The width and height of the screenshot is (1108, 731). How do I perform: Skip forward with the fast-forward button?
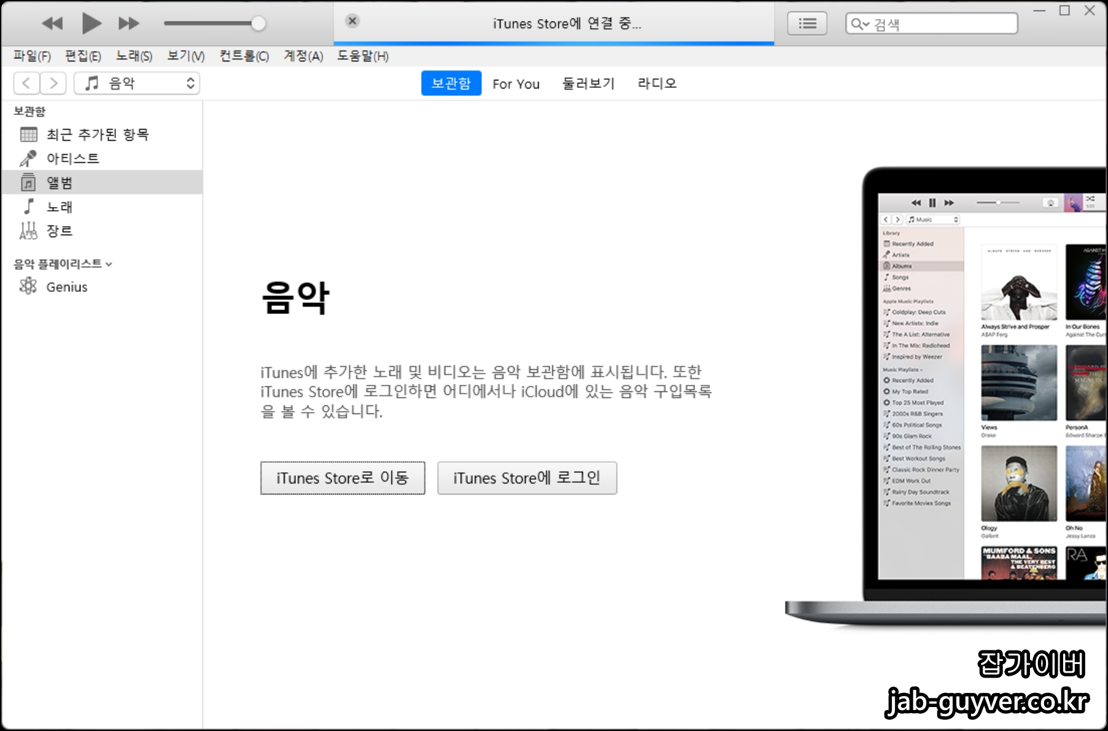click(x=129, y=24)
